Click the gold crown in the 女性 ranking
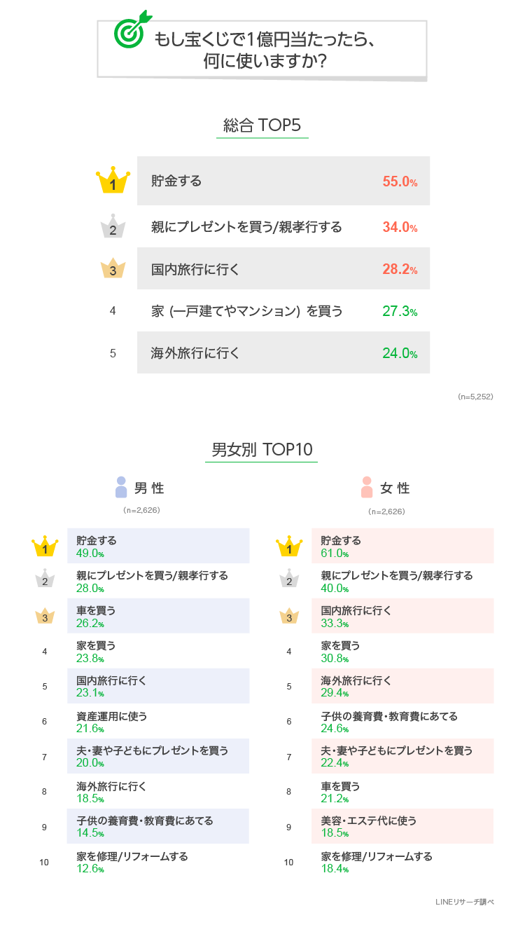The height and width of the screenshot is (927, 525). 288,547
